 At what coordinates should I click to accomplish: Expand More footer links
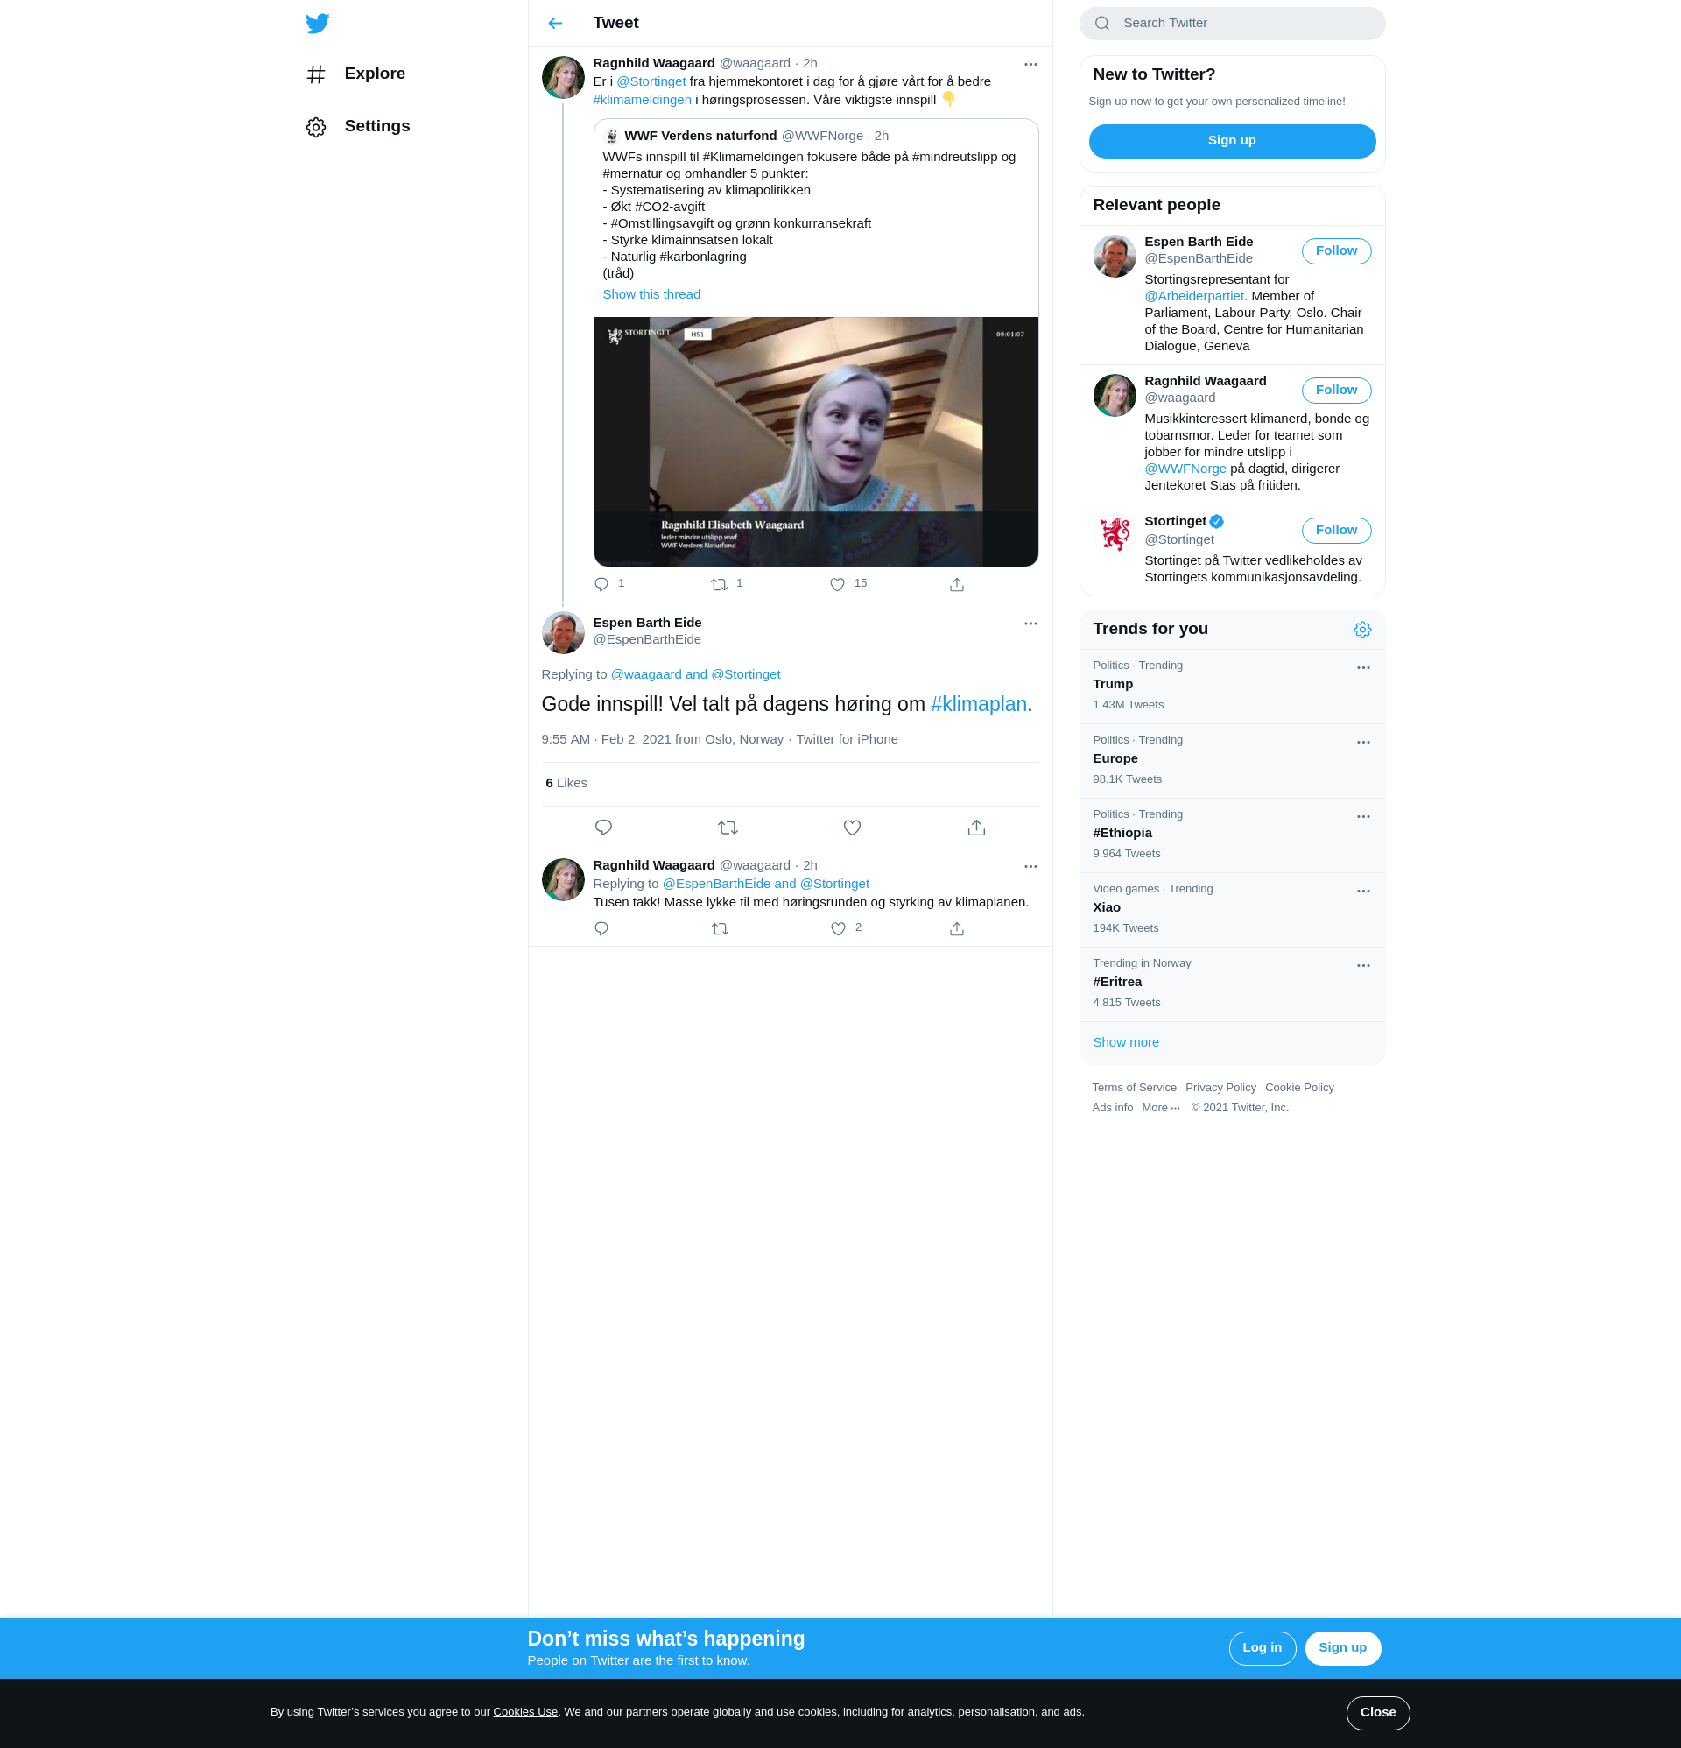click(x=1160, y=1108)
